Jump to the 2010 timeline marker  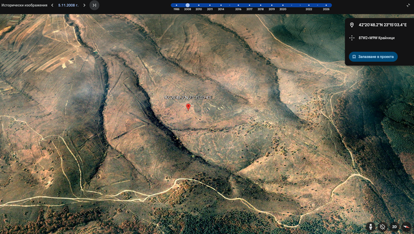(199, 5)
